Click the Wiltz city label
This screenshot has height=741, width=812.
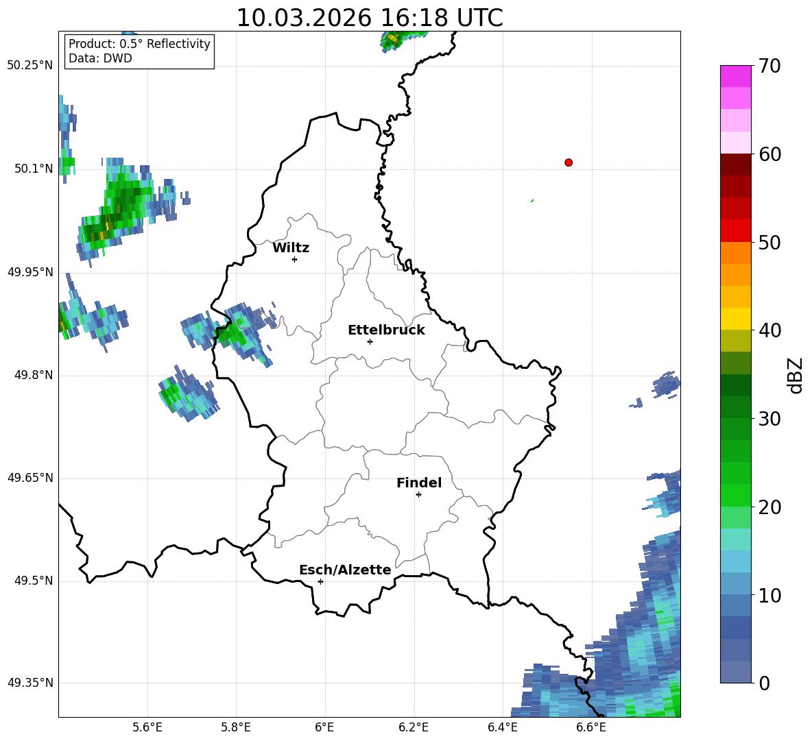[x=291, y=248]
